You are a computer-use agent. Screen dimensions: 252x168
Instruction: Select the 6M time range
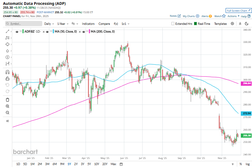coord(54,164)
